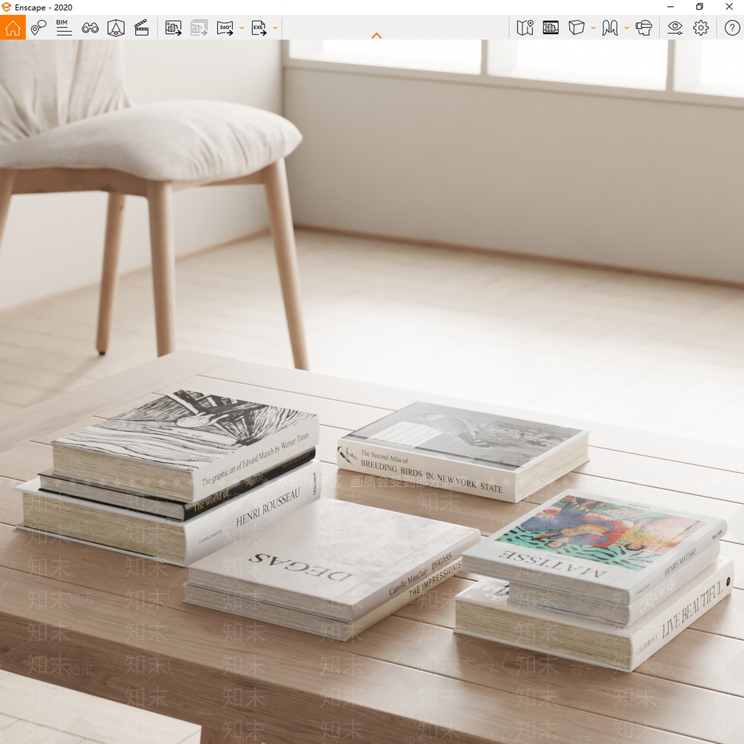Click the binoculars Synchronize Views icon
Viewport: 744px width, 744px height.
click(90, 28)
